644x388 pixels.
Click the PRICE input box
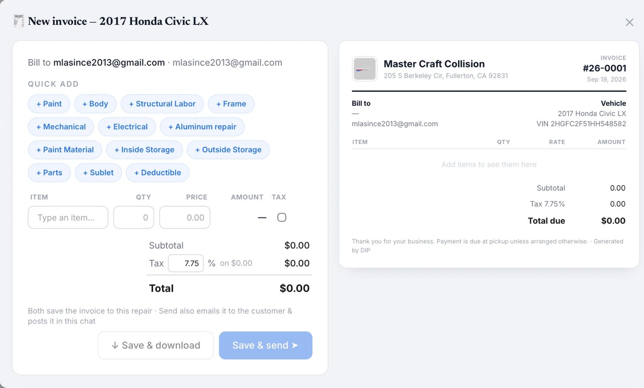[185, 217]
